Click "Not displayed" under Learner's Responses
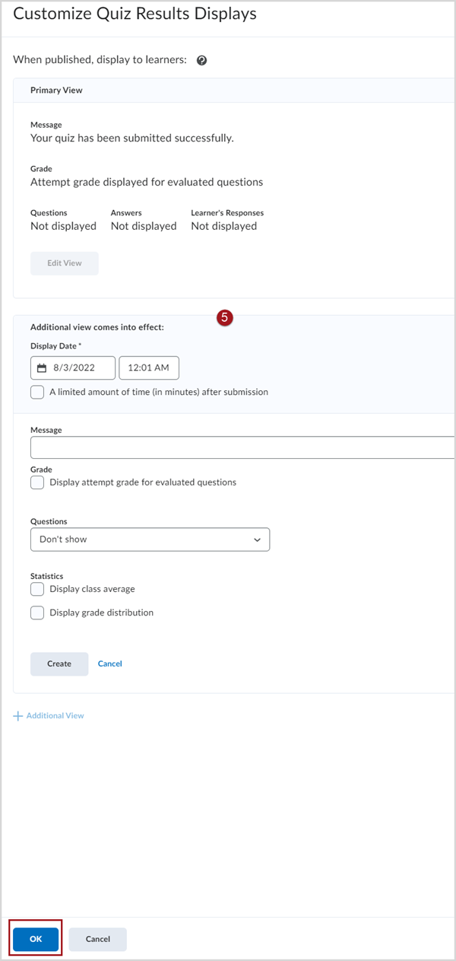This screenshot has width=456, height=961. click(x=224, y=226)
